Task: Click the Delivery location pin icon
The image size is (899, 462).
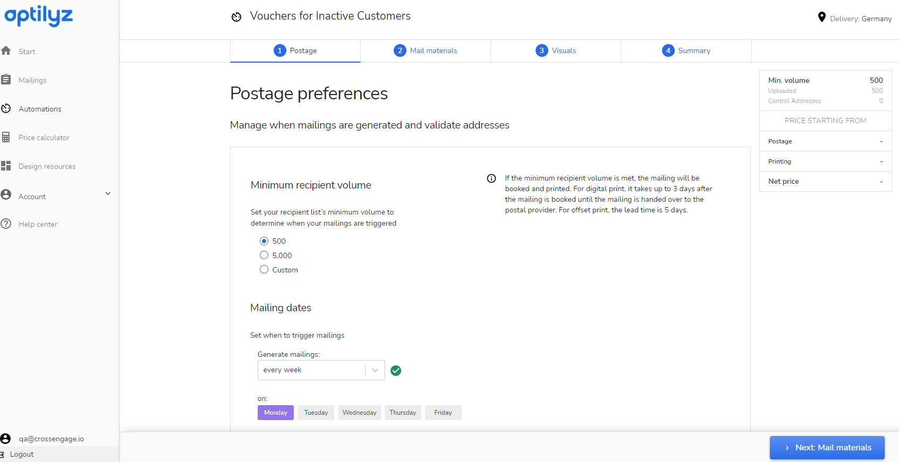Action: coord(821,18)
